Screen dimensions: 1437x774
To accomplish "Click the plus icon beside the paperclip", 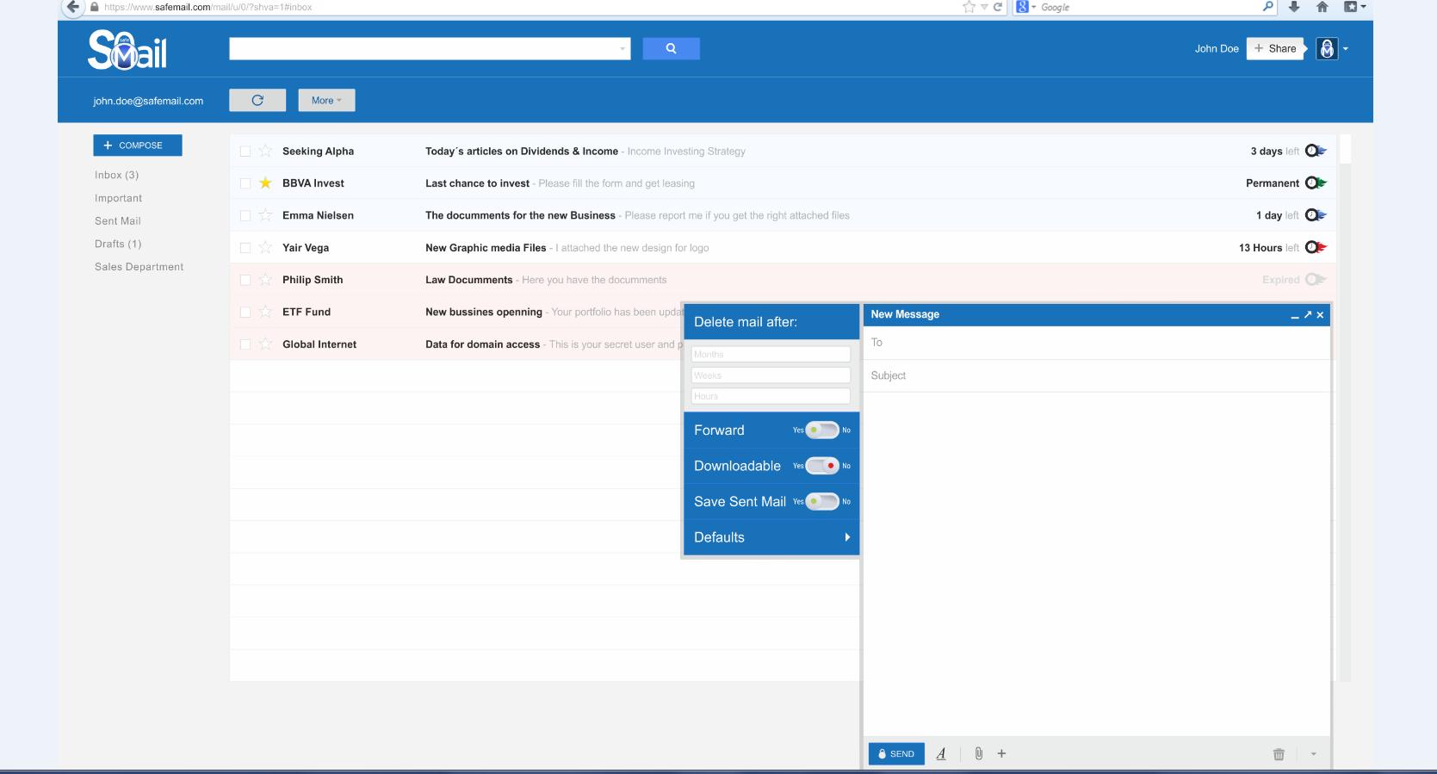I will click(x=1001, y=754).
